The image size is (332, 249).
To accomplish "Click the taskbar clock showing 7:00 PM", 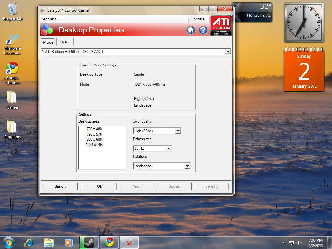I will (315, 243).
